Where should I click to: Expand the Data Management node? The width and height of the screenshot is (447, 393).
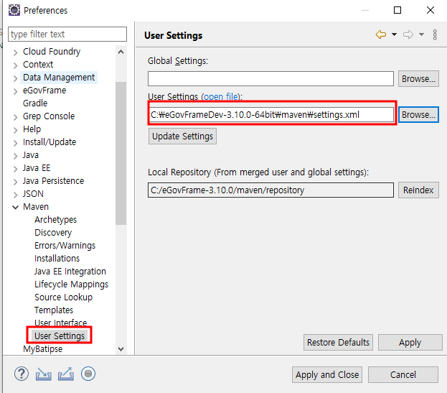15,78
